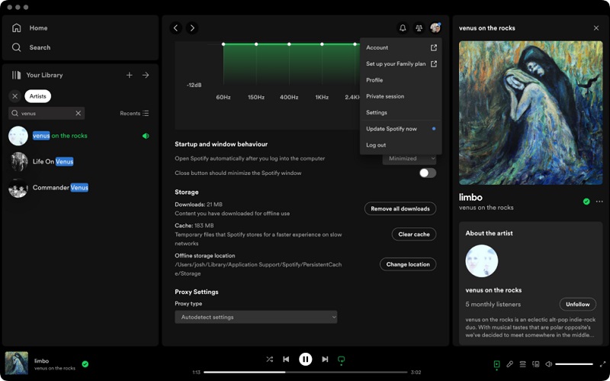Viewport: 610px width, 381px height.
Task: Open more options for limbo track
Action: click(599, 202)
